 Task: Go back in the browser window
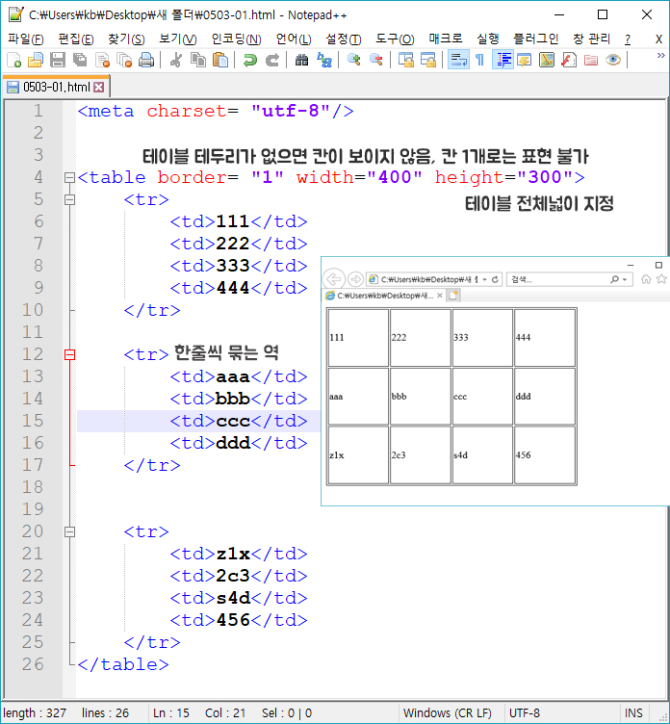[x=333, y=279]
